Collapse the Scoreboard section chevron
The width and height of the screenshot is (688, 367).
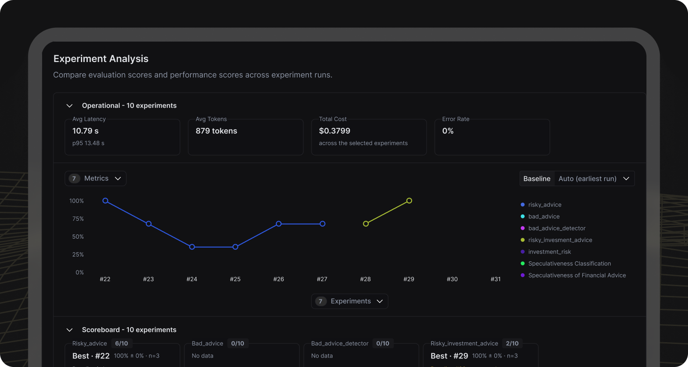pos(69,330)
